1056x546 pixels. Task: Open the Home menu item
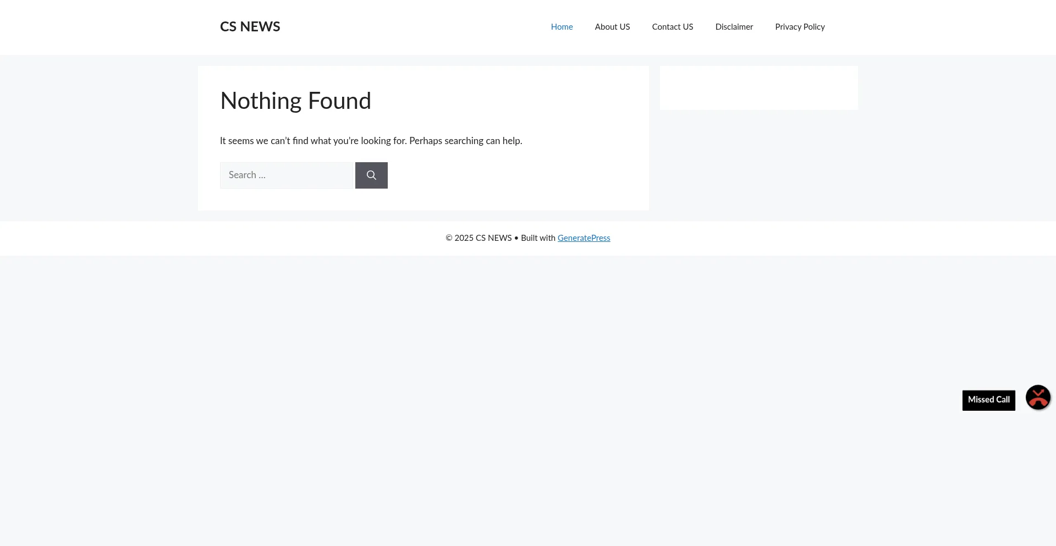point(562,27)
